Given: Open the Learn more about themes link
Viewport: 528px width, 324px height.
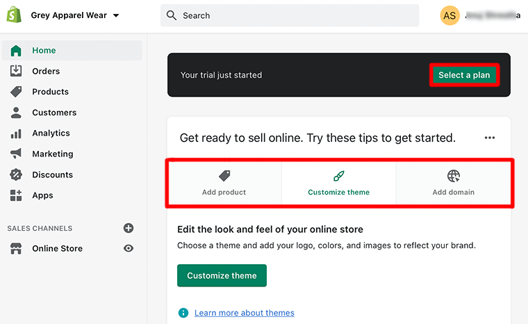Looking at the screenshot, I should 245,313.
